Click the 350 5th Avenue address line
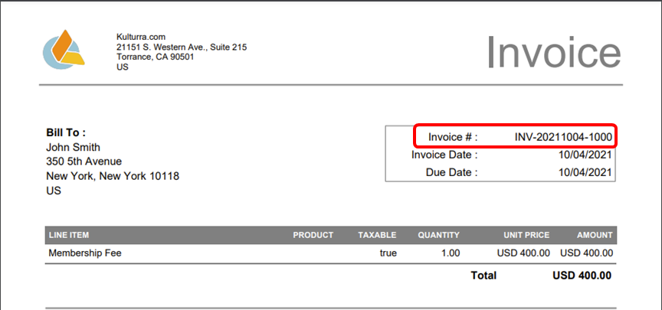Image resolution: width=662 pixels, height=310 pixels. [84, 162]
